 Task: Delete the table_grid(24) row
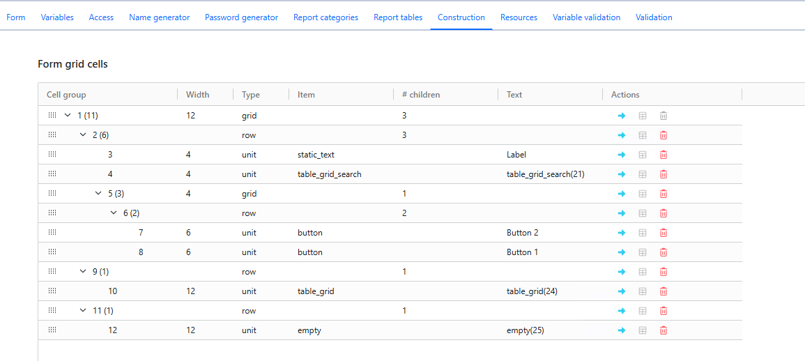click(x=664, y=291)
